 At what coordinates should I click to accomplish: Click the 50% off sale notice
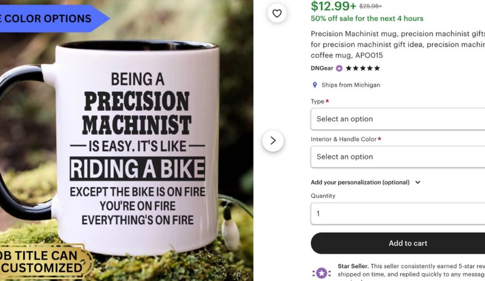[x=367, y=18]
